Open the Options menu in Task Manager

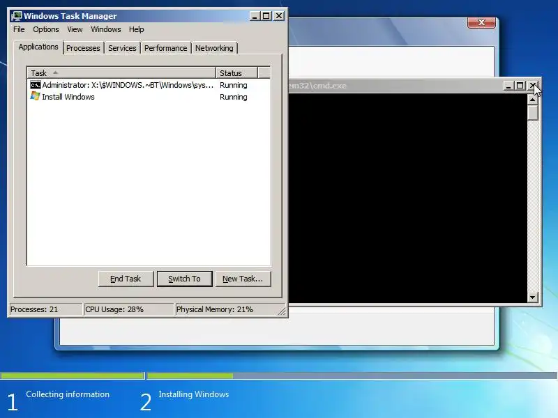[x=46, y=29]
